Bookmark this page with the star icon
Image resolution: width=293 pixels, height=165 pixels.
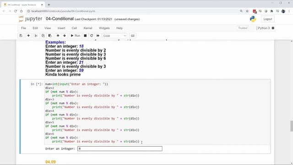coord(247,11)
